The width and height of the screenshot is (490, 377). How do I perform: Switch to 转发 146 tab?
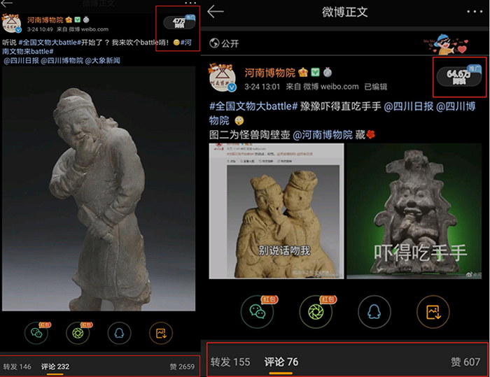[17, 367]
